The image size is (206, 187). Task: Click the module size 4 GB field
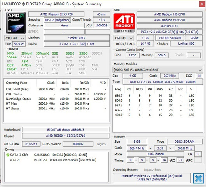click(x=133, y=76)
